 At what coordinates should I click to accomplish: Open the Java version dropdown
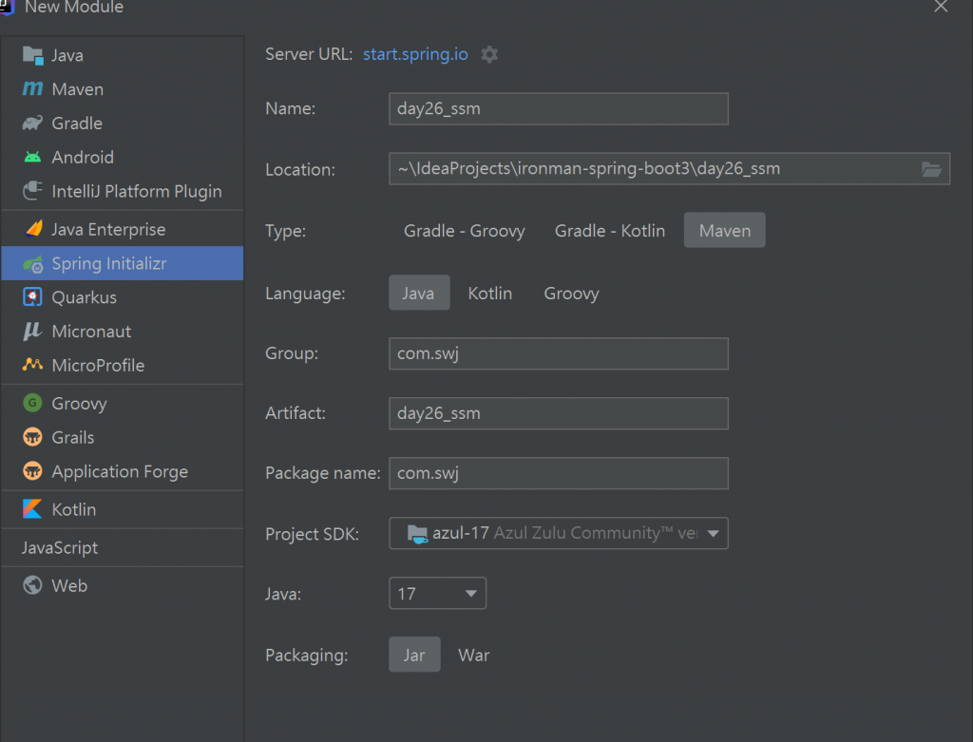[x=437, y=594]
